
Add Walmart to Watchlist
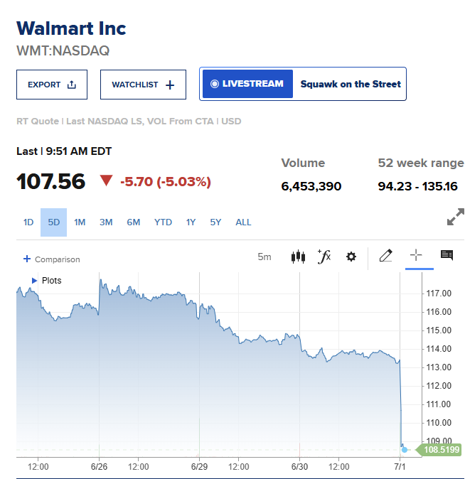(143, 85)
